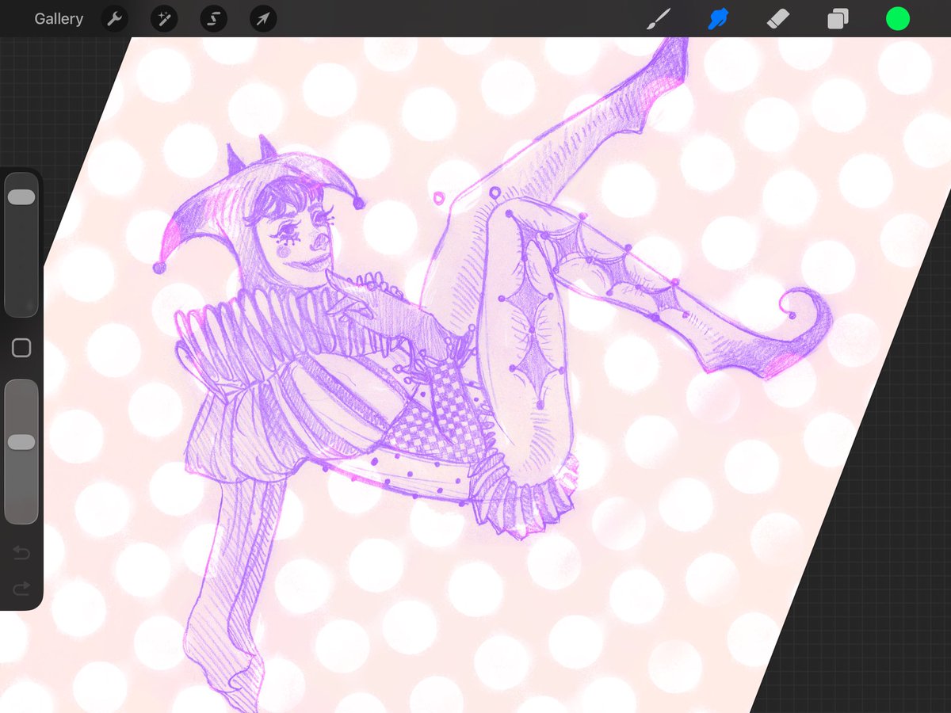
Task: Activate the Selection tool
Action: click(x=214, y=18)
